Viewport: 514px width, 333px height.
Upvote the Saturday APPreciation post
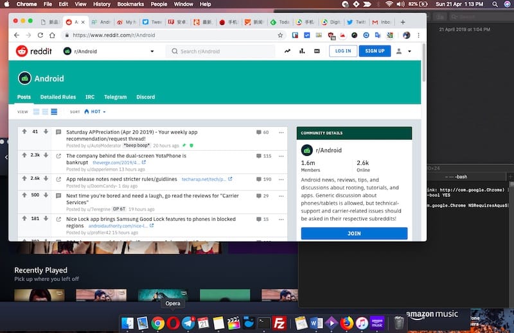click(x=24, y=132)
